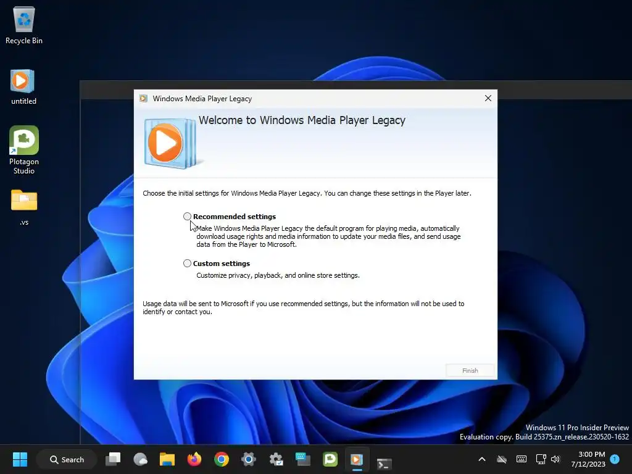Click the "Recommended settings" bold label
The width and height of the screenshot is (632, 474).
pyautogui.click(x=234, y=217)
